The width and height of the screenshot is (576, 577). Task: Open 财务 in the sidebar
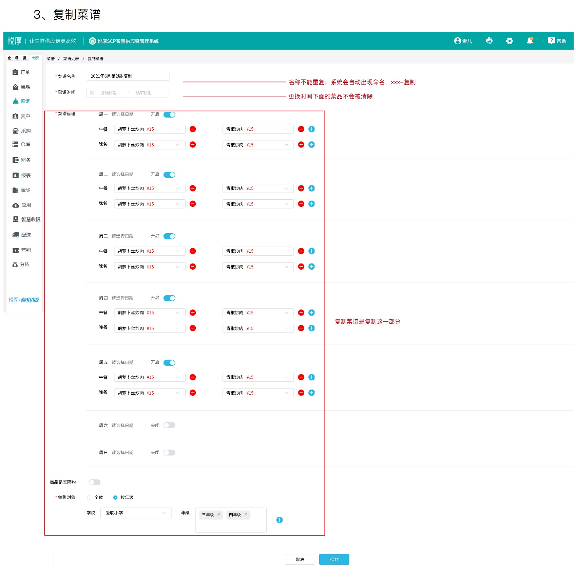pos(21,160)
